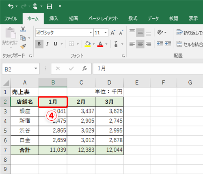Save the workbook with floppy icon

[x=49, y=6]
